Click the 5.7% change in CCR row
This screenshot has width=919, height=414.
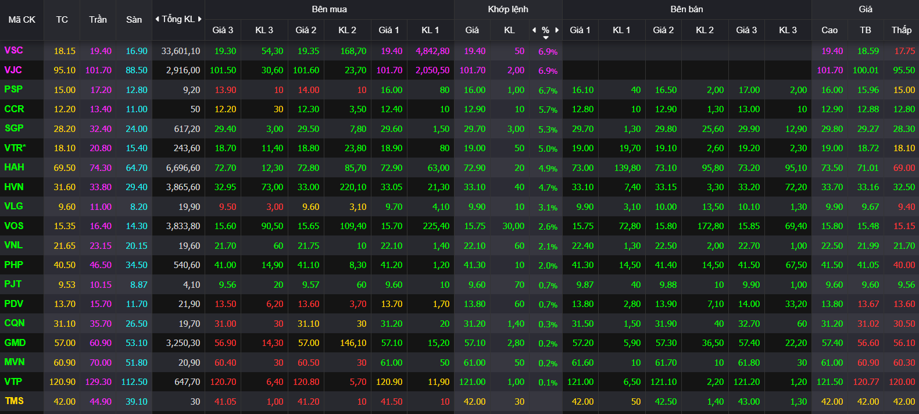[548, 110]
